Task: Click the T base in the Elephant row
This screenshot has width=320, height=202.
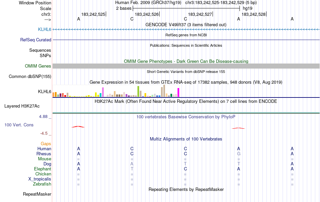Action: pyautogui.click(x=132, y=169)
